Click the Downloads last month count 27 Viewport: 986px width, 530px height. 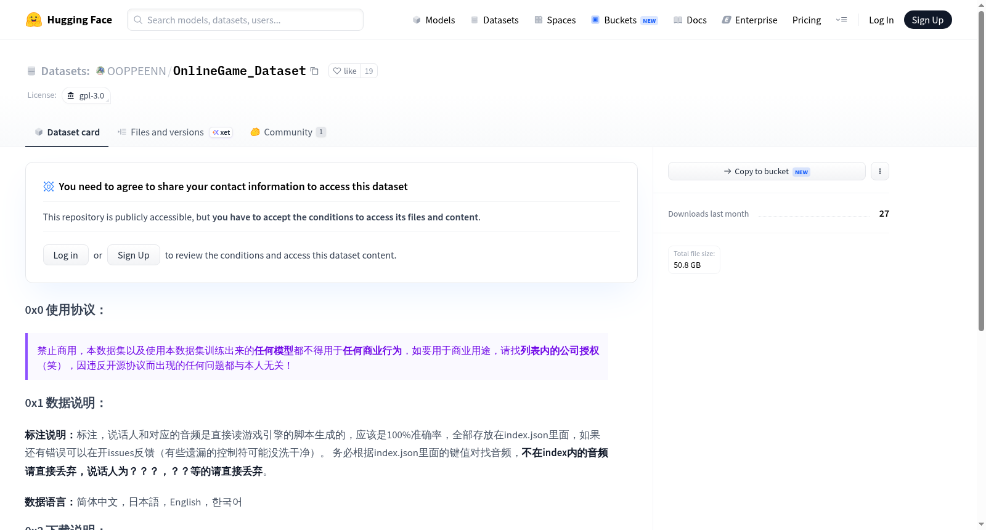(884, 214)
